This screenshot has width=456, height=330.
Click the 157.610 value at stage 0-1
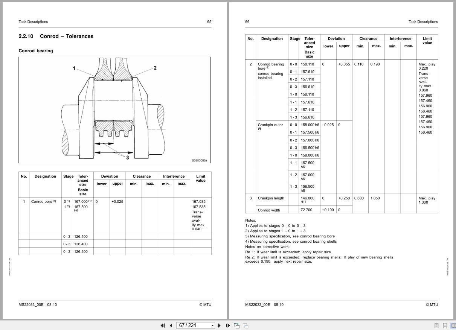click(307, 72)
